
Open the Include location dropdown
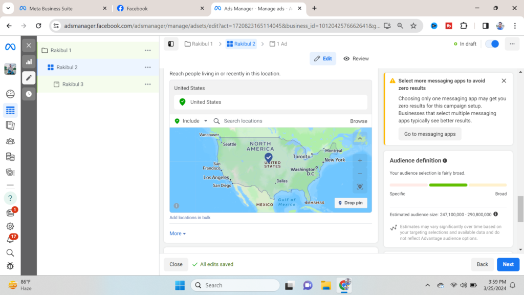point(191,121)
